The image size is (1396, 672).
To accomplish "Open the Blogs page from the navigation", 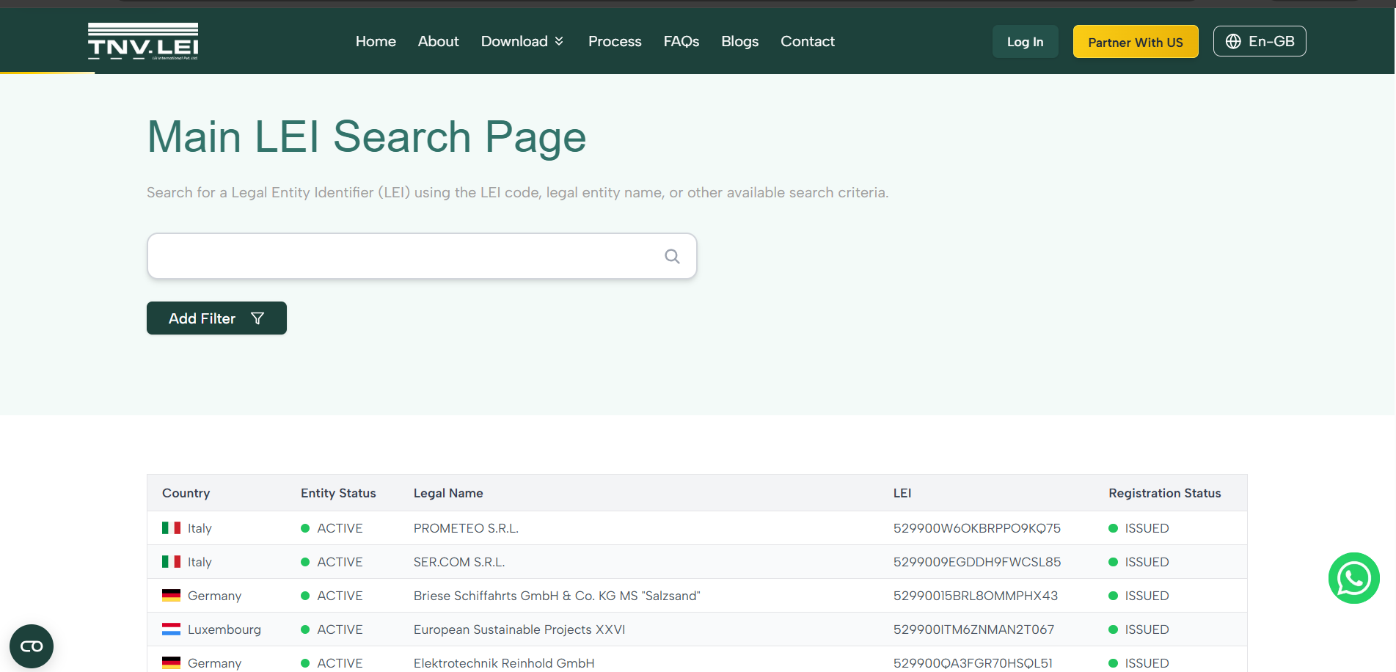I will (739, 41).
